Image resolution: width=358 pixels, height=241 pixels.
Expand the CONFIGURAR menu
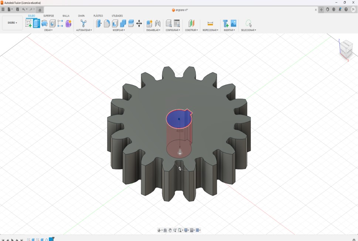tap(173, 30)
